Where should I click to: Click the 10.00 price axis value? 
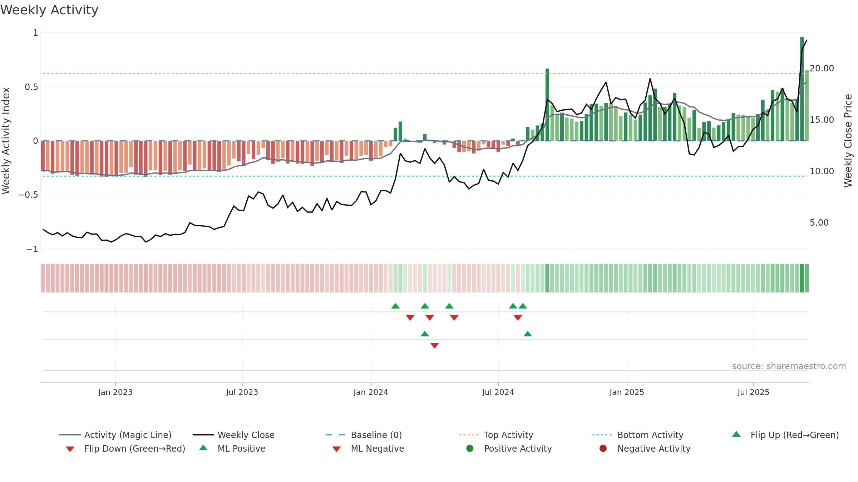coord(822,171)
